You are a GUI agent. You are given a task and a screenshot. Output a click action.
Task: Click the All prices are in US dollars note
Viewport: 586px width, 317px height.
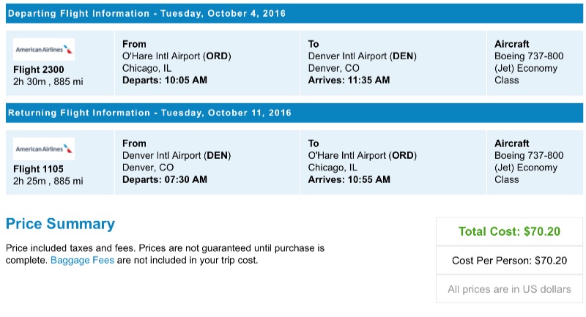tap(509, 289)
